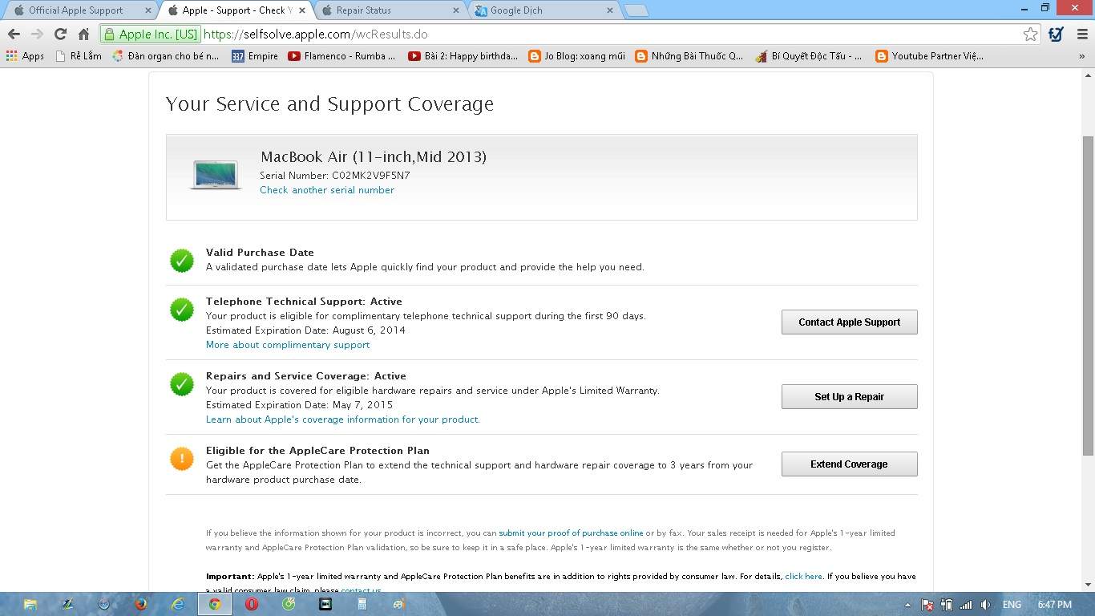Click the orange exclamation icon for AppleCare eligibility
This screenshot has height=616, width=1095.
(x=182, y=458)
